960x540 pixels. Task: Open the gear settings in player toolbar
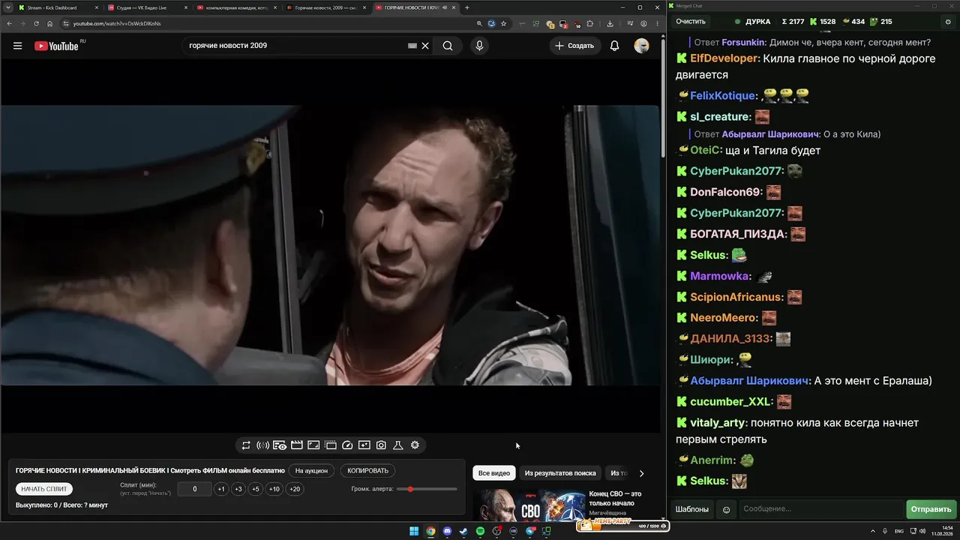[415, 445]
